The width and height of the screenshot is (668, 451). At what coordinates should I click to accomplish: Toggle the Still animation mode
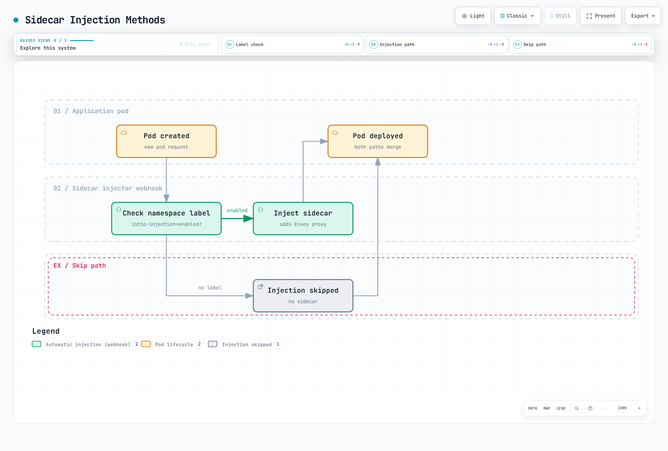tap(560, 16)
